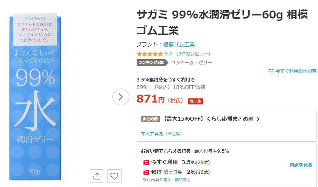This screenshot has height=187, width=318.
Task: Show next product image with arrow button
Action: pyautogui.click(x=121, y=97)
